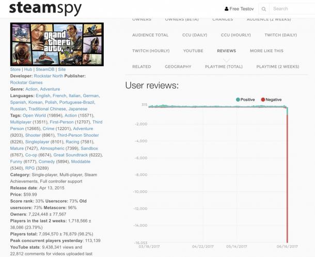Switch to Audience Total tab
The width and height of the screenshot is (315, 257).
point(150,35)
